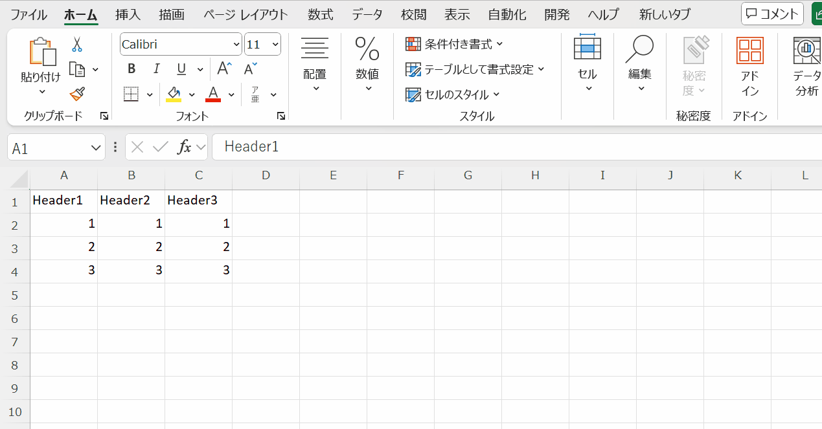Apply red font color
Viewport: 822px width, 429px height.
point(213,94)
